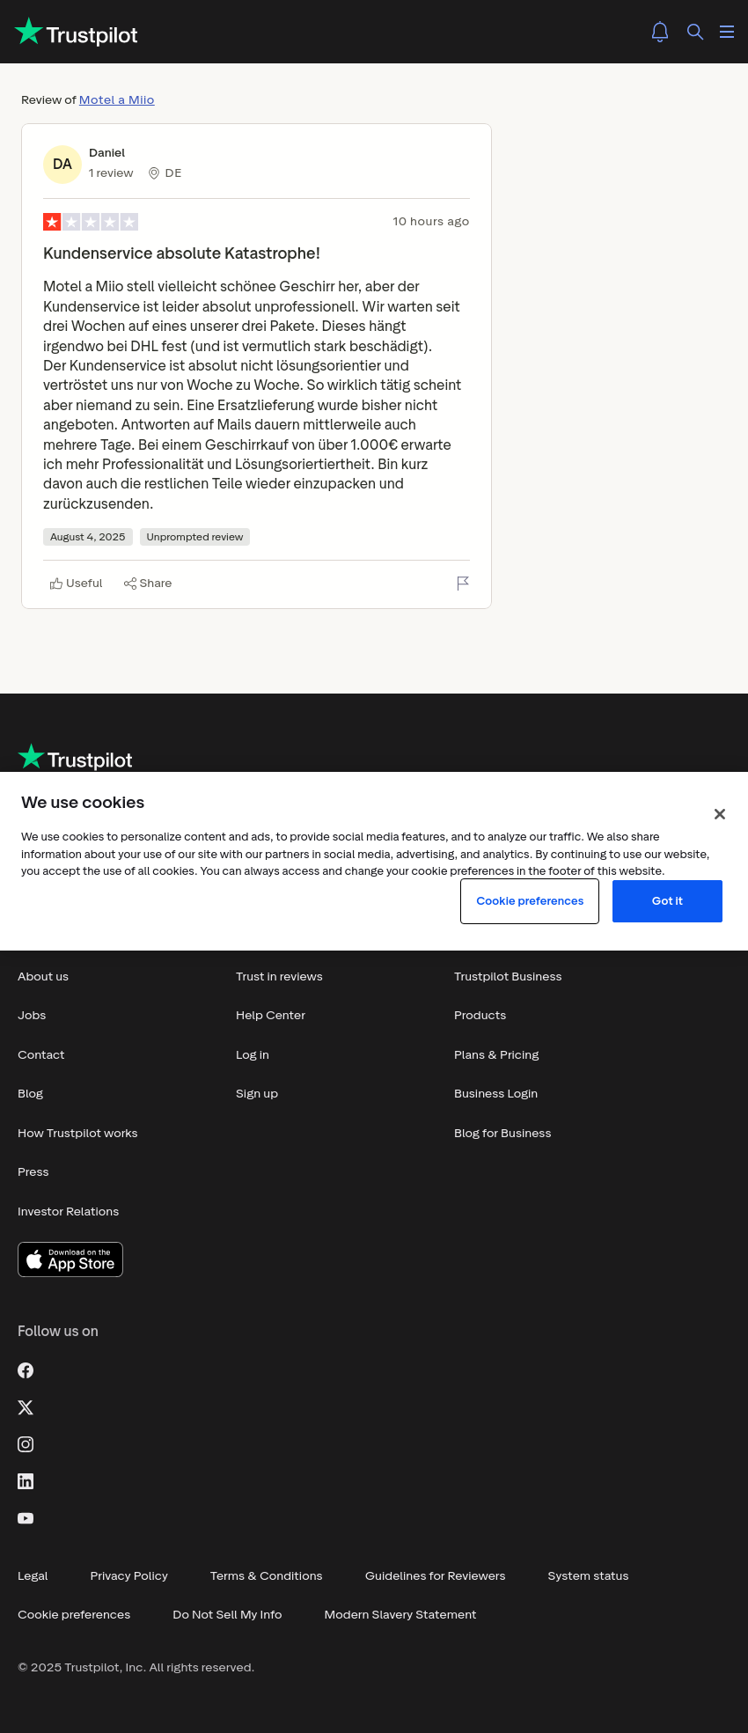The image size is (748, 1733).
Task: Open About us footer link
Action: 43,977
